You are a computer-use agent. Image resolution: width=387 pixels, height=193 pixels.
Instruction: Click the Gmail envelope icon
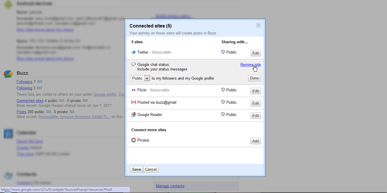133,103
